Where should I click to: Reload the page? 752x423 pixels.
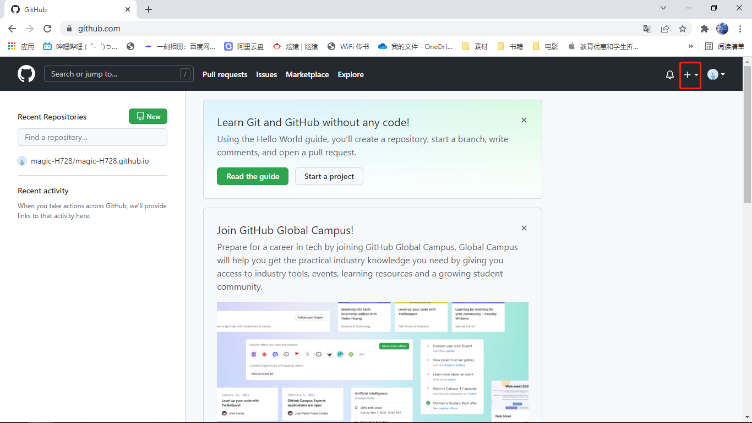point(47,29)
